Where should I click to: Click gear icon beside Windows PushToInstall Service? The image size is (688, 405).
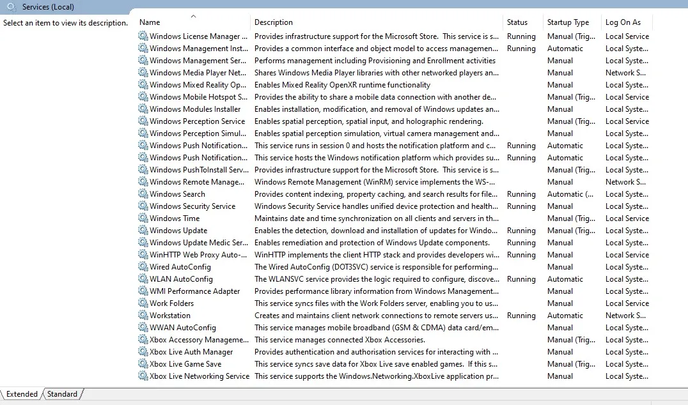(143, 170)
